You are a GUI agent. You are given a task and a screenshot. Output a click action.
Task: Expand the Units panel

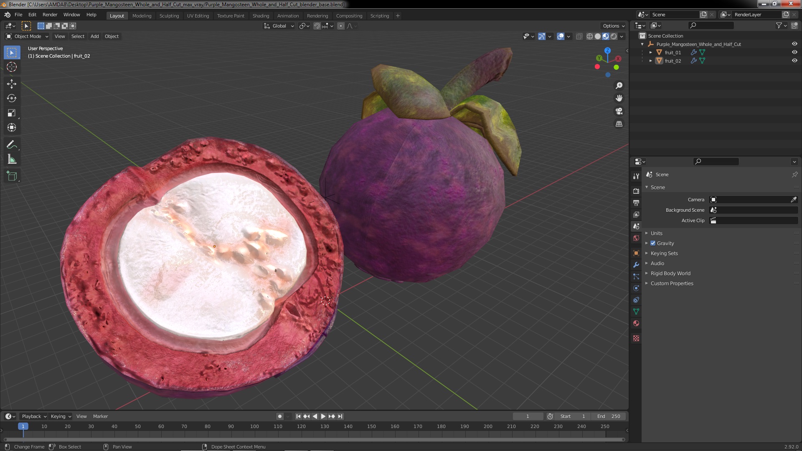[x=656, y=233]
